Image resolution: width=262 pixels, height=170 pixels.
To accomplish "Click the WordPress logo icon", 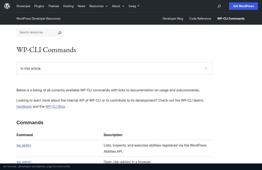I will (x=7, y=6).
